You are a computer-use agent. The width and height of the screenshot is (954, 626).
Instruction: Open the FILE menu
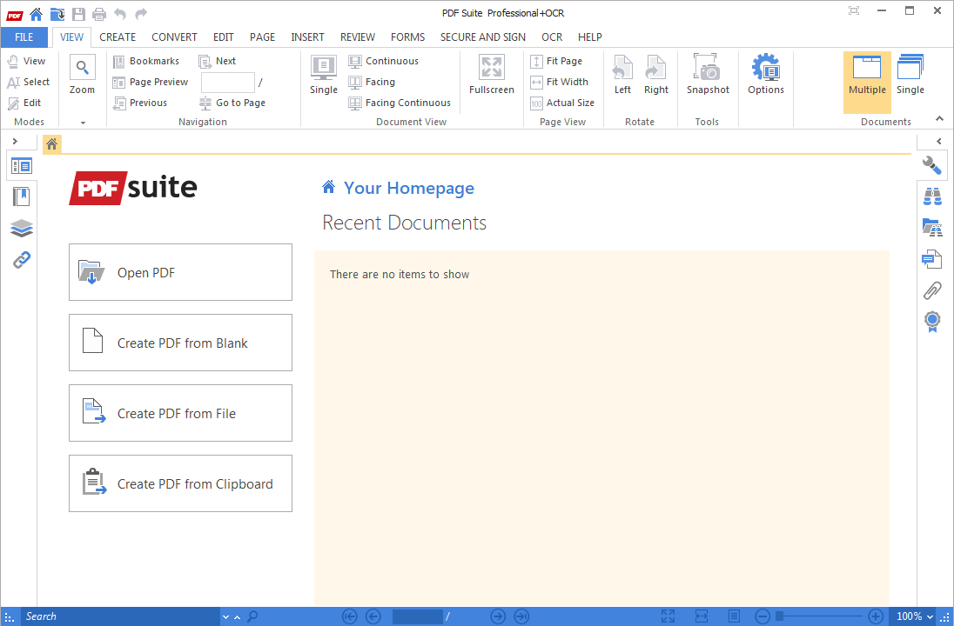click(x=24, y=37)
